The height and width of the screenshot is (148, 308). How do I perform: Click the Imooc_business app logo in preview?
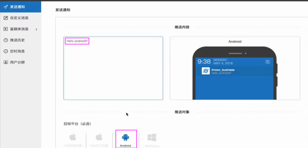point(206,71)
